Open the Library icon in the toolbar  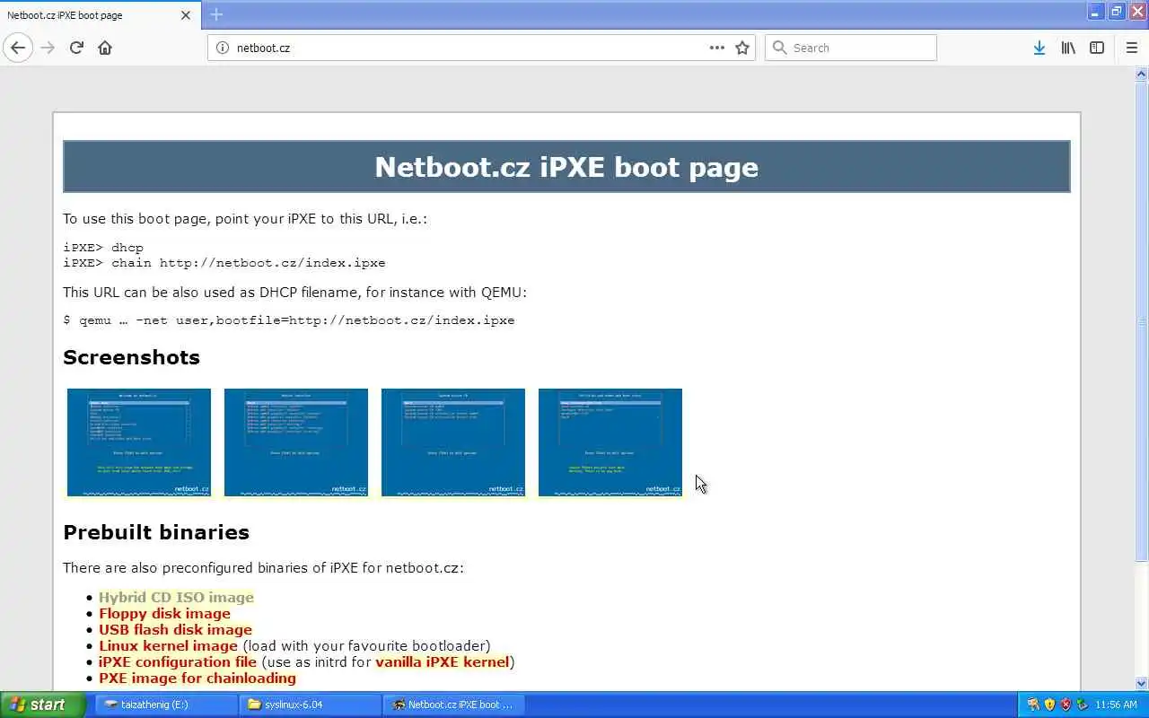pyautogui.click(x=1068, y=48)
